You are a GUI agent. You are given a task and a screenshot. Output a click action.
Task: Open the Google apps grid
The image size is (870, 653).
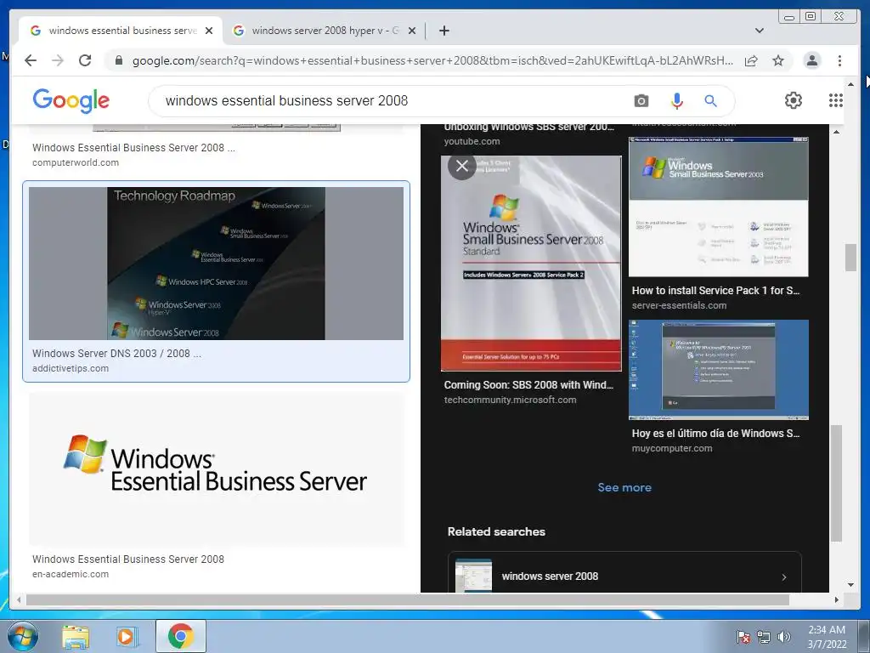pyautogui.click(x=836, y=100)
